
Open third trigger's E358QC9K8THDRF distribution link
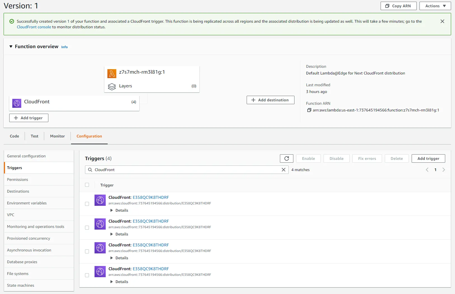151,245
